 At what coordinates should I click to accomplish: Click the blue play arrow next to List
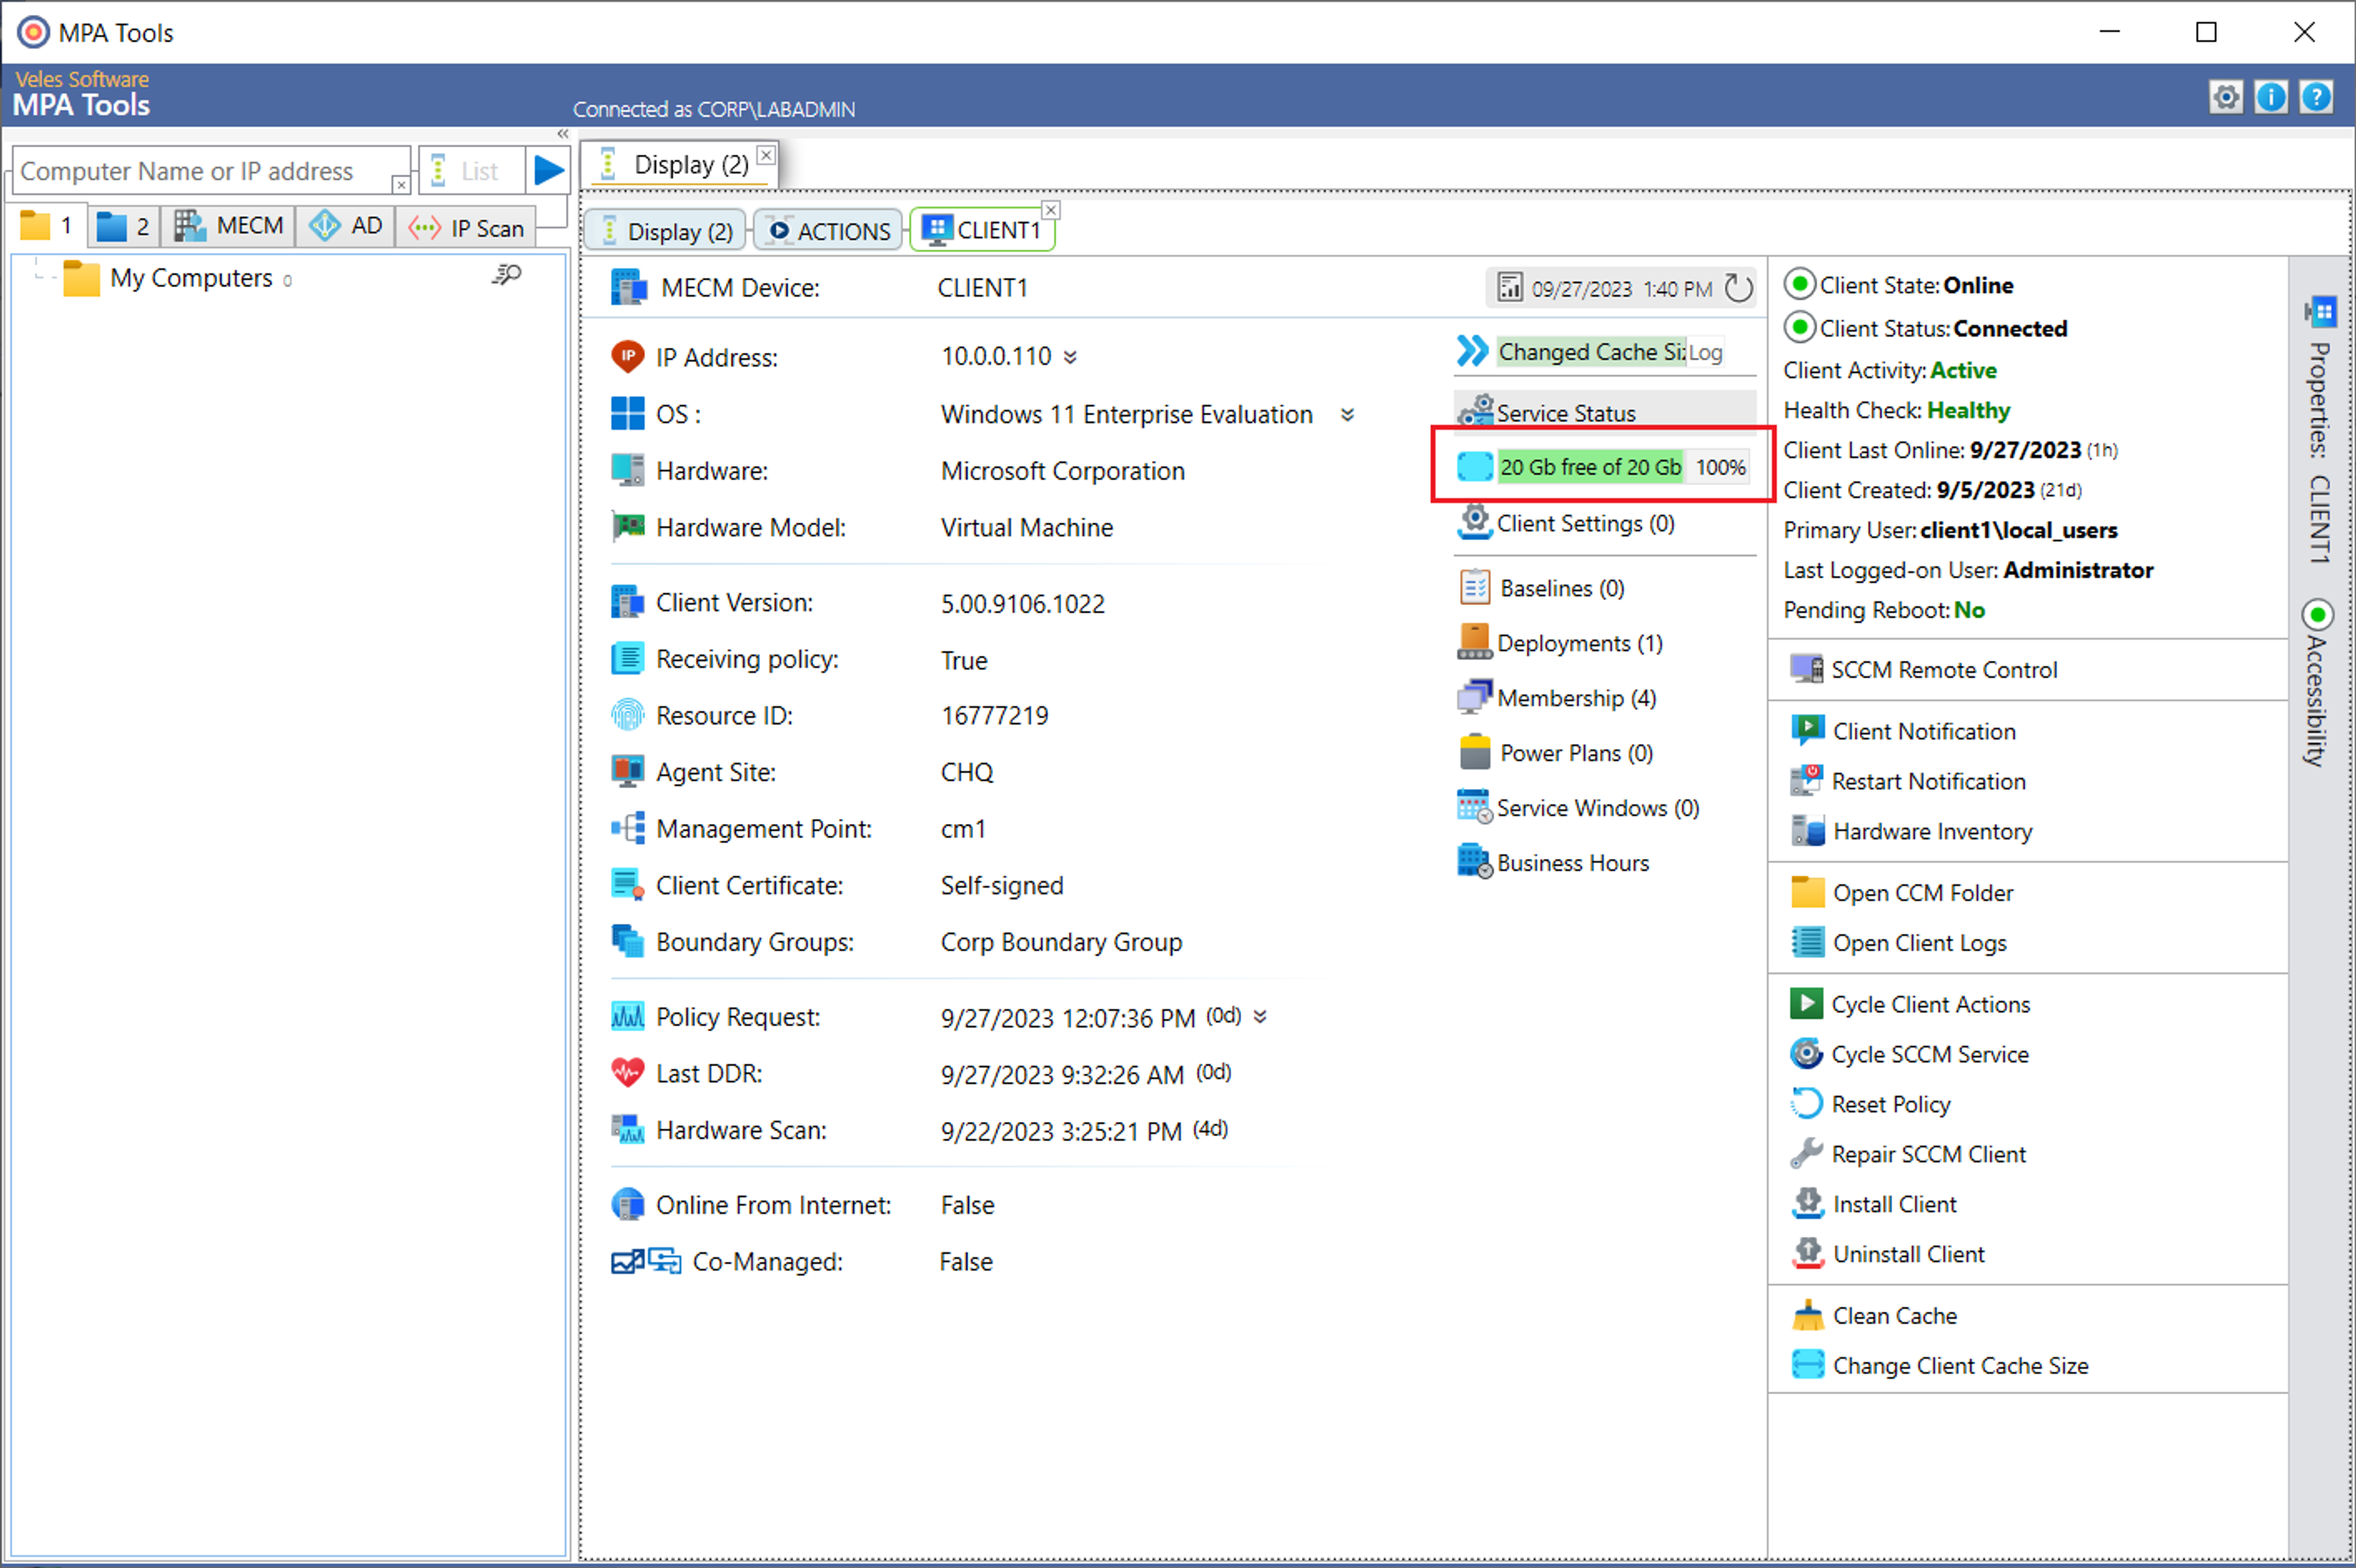(x=548, y=171)
